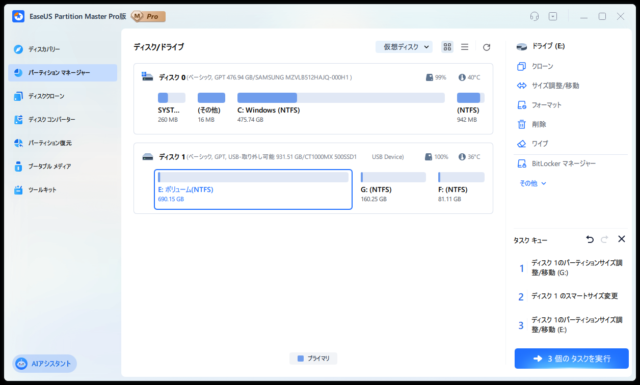Image resolution: width=640 pixels, height=385 pixels.
Task: Click the Pro edition badge
Action: tap(148, 16)
